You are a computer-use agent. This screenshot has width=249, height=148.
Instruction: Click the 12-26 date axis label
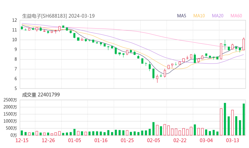pos(48,140)
